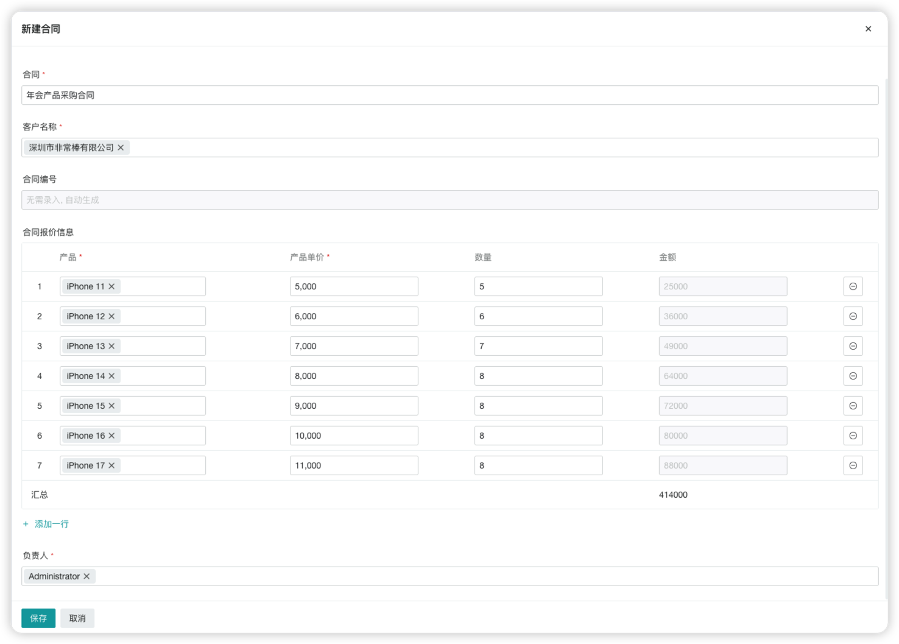Open the iPhone 17 product selector

[x=133, y=465]
